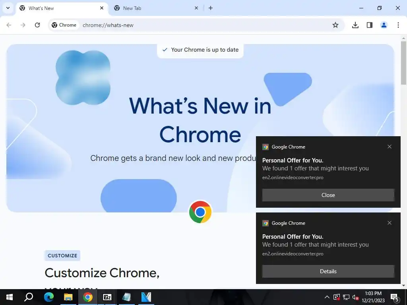Click the tray security alert icon
The width and height of the screenshot is (407, 305).
pos(337,297)
